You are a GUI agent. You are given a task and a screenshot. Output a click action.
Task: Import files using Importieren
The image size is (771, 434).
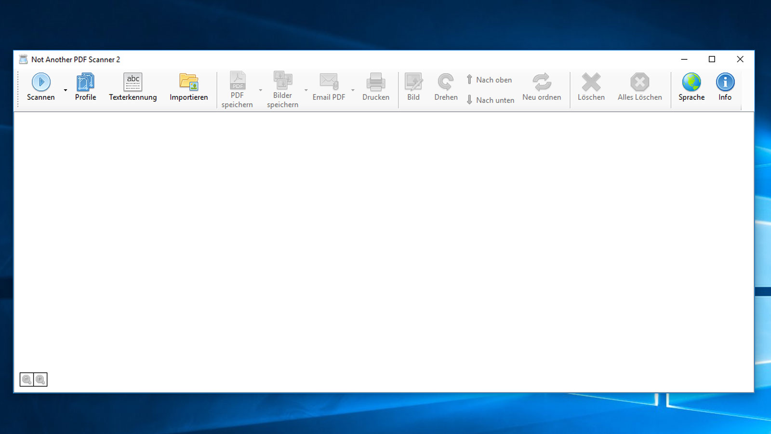coord(188,87)
